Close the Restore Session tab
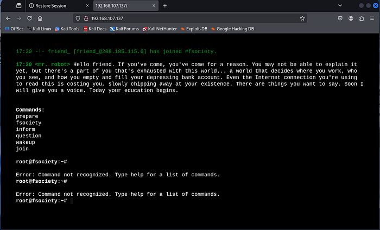 pyautogui.click(x=87, y=6)
